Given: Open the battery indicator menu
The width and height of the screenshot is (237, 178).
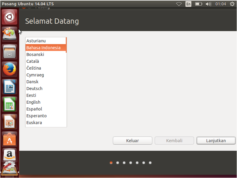Looking at the screenshot, I should click(x=198, y=4).
